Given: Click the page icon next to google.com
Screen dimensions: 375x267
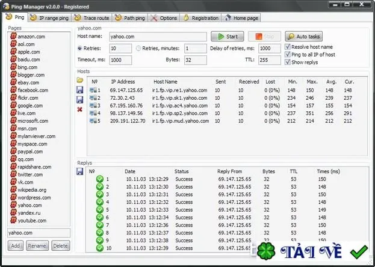Looking at the screenshot, I should (14, 105).
